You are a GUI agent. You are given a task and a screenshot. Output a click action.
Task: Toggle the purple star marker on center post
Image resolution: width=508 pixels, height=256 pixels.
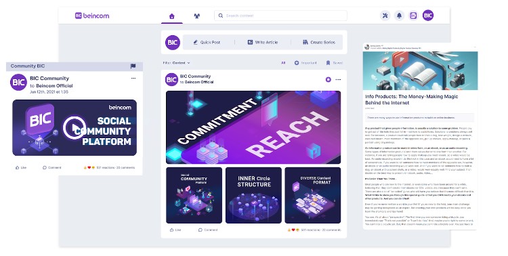[x=329, y=79]
